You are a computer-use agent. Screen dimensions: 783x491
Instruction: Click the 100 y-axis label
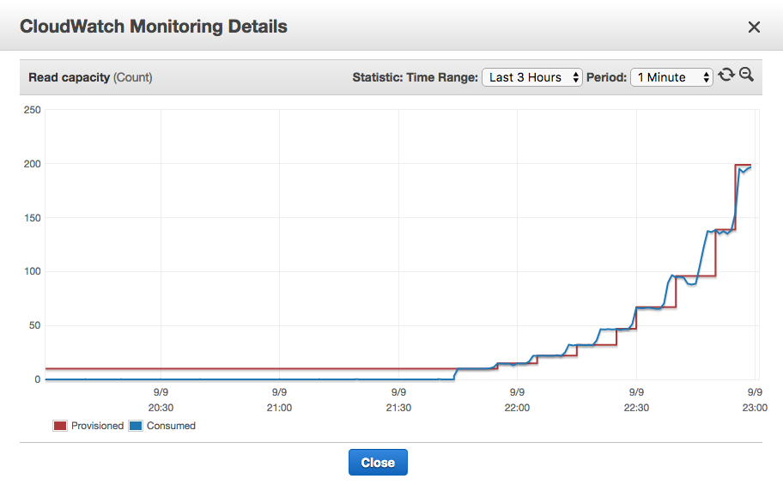[x=33, y=271]
